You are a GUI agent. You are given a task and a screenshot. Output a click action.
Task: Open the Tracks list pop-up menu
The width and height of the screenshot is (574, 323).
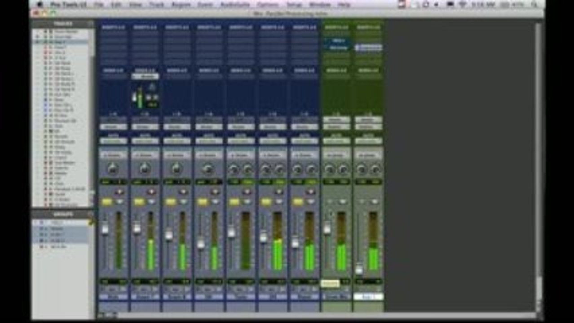[x=90, y=24]
